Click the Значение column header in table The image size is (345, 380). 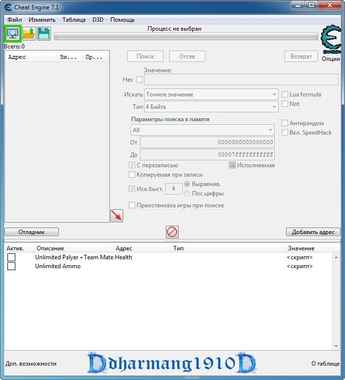(313, 248)
